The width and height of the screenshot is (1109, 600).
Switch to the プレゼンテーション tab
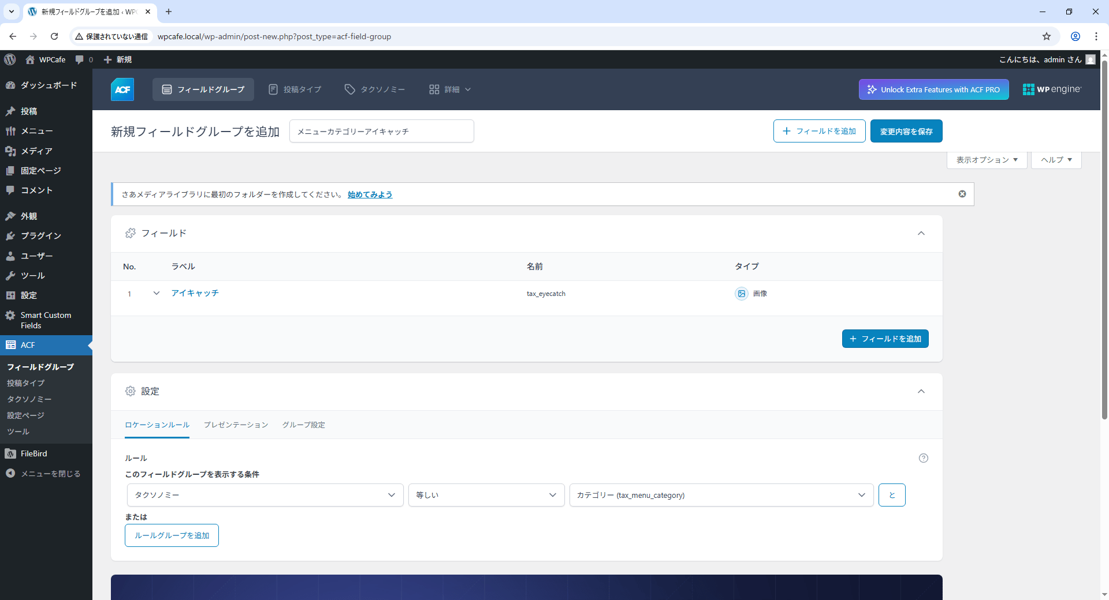pos(236,425)
